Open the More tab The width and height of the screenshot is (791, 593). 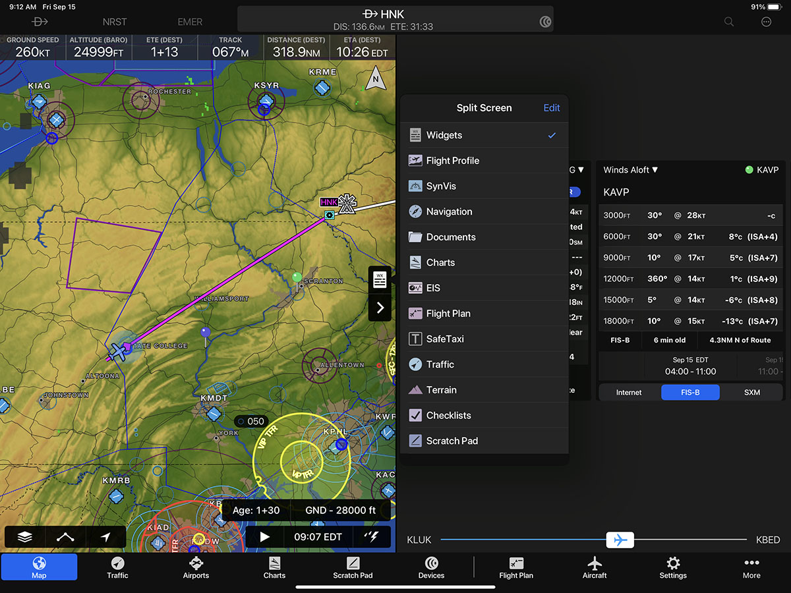(751, 567)
